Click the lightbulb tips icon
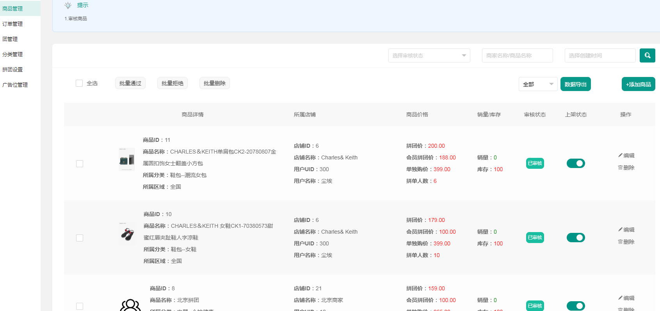Screen dimensions: 660x311 click(68, 5)
